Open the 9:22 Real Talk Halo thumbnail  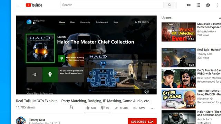[179, 58]
